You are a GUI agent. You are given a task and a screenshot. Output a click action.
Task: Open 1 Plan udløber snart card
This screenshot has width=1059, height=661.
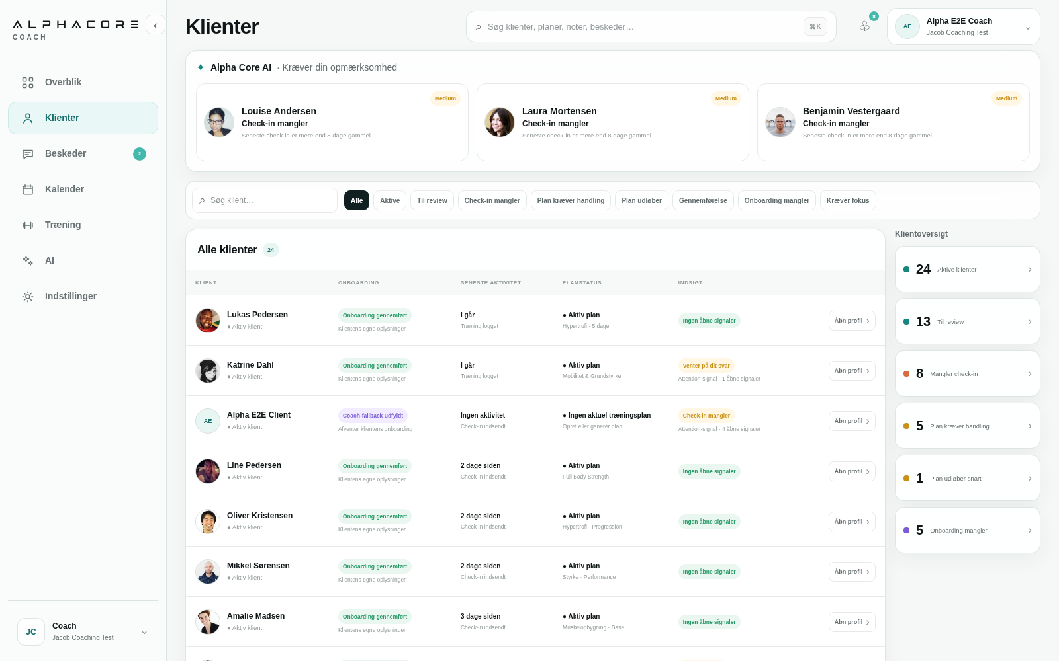click(968, 478)
